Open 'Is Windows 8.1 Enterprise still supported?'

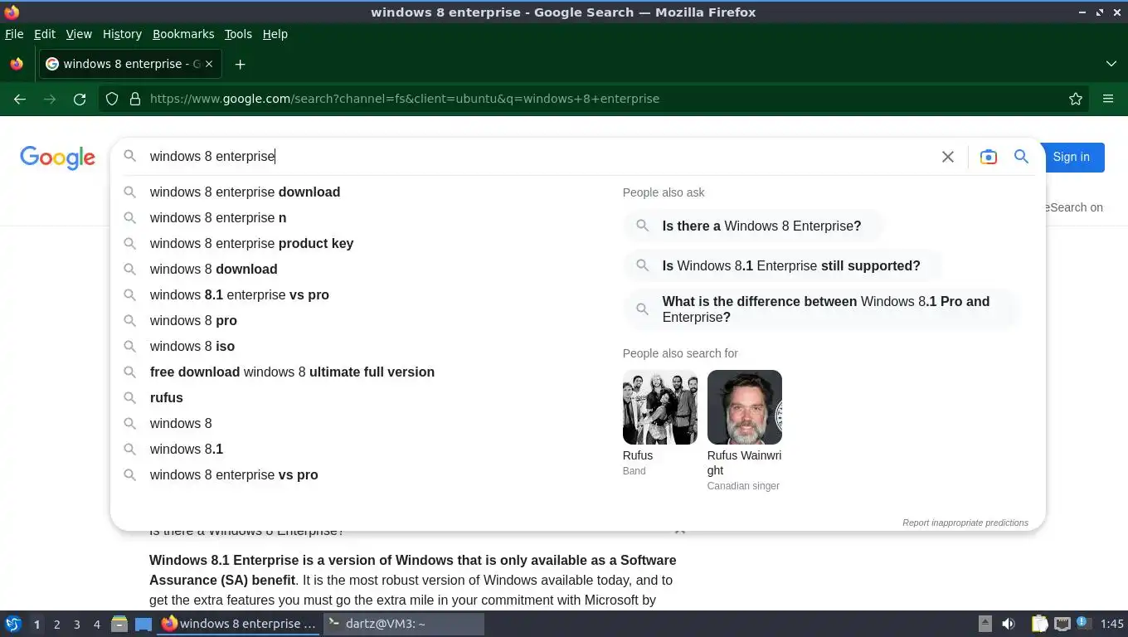point(783,265)
